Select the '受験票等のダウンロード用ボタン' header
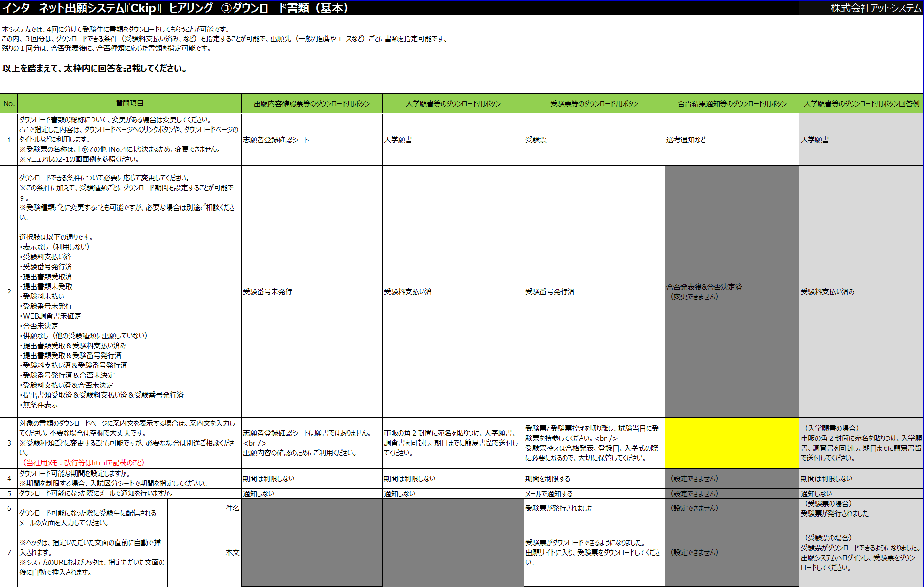 (x=594, y=103)
